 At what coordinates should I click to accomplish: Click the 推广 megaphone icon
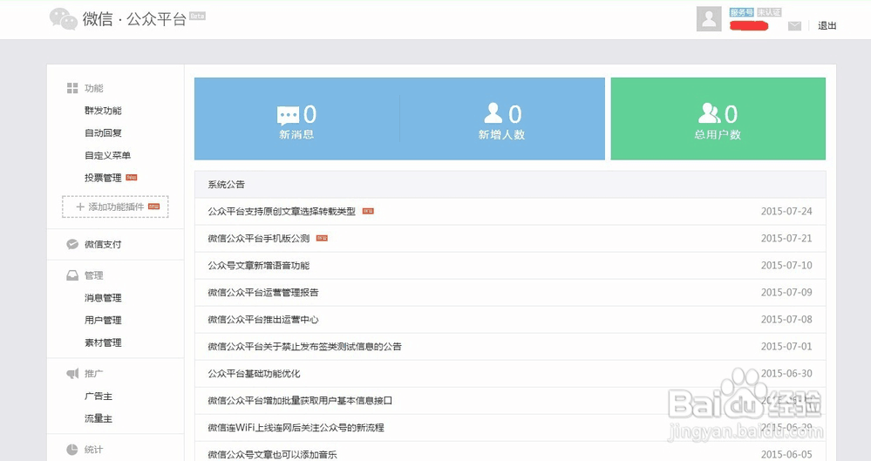point(72,373)
